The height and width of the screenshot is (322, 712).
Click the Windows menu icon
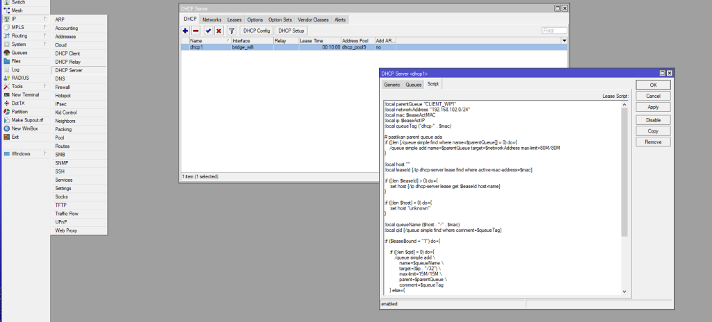(x=7, y=154)
